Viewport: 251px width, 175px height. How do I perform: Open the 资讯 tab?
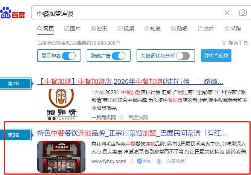[x=99, y=29]
